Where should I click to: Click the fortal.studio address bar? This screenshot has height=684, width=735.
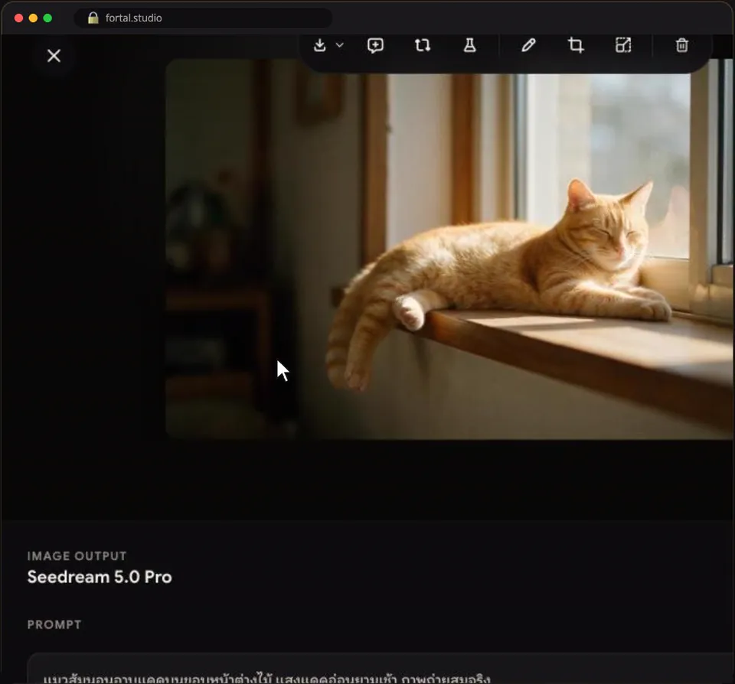[204, 18]
